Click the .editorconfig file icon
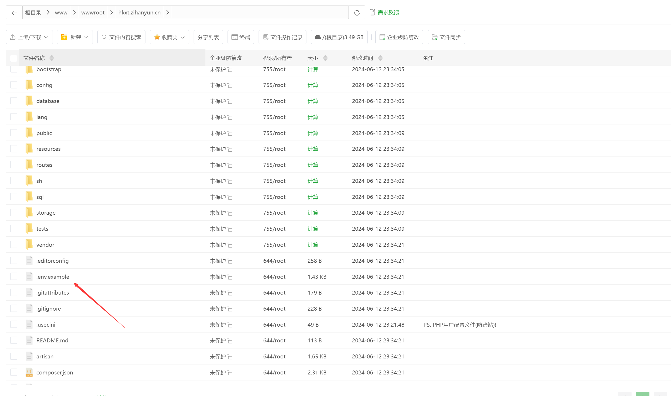This screenshot has height=396, width=671. (29, 260)
